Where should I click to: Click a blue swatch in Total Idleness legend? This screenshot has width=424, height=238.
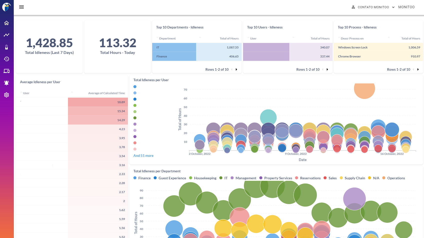(x=135, y=87)
